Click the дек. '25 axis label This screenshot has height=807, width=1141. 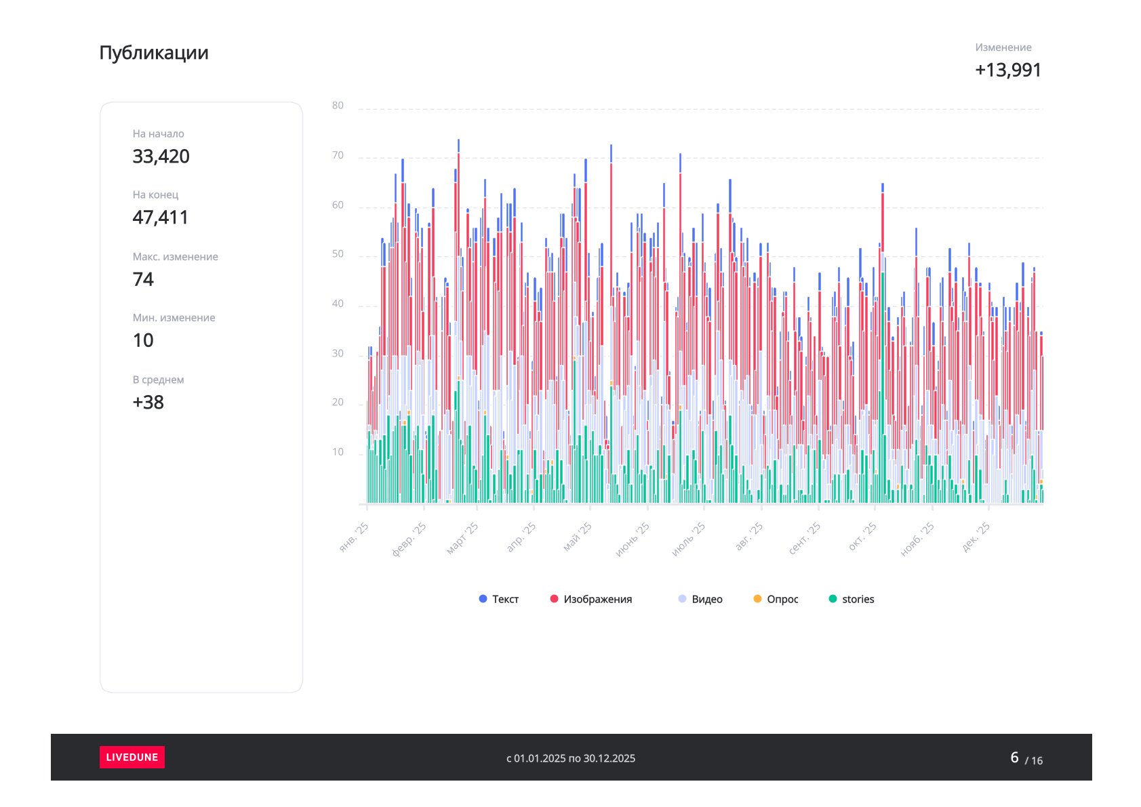(976, 537)
